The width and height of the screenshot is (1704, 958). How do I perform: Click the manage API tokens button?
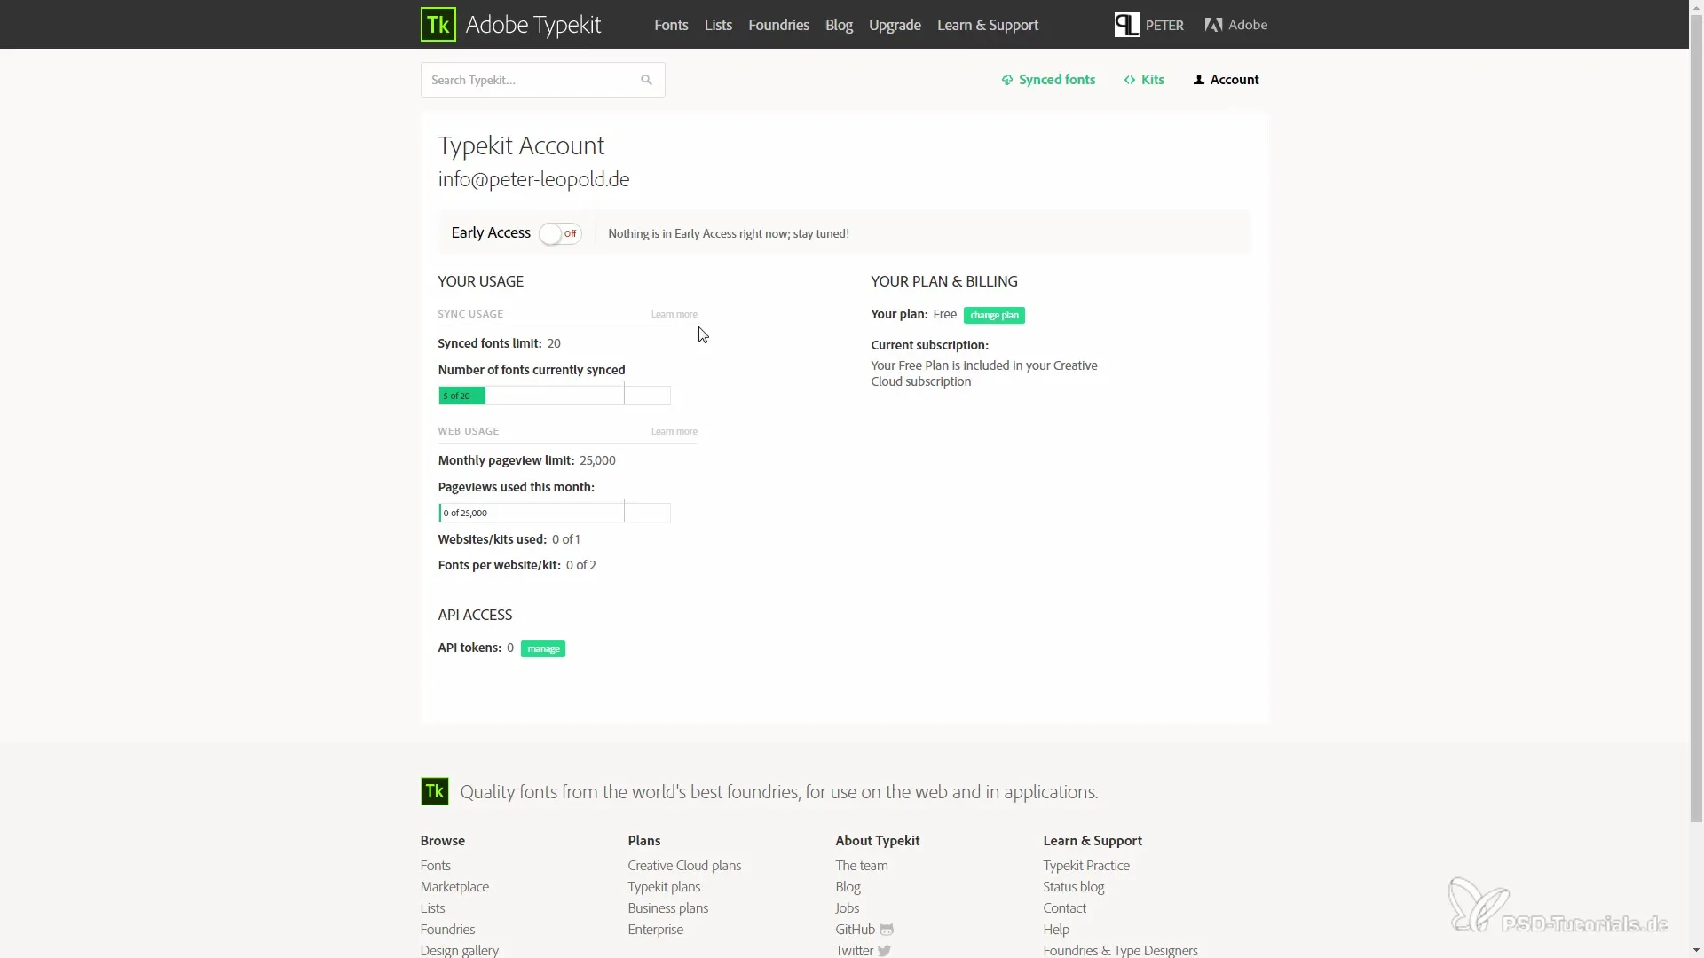point(543,648)
